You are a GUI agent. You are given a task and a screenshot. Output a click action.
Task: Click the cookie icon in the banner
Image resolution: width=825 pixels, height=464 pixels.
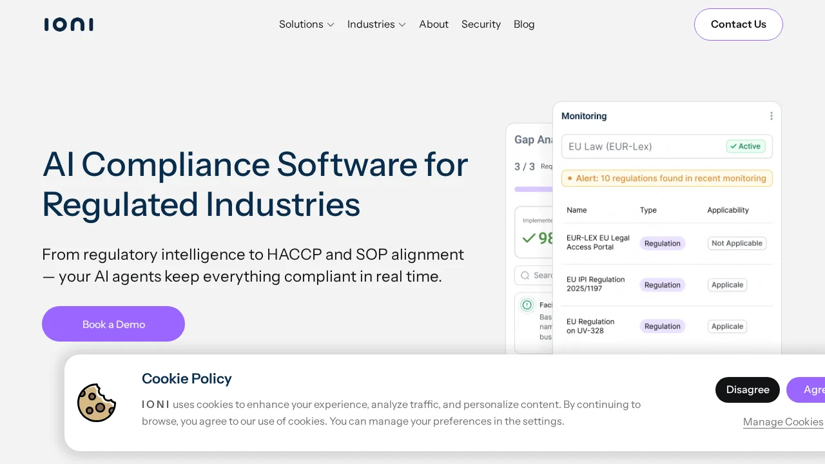pyautogui.click(x=97, y=402)
